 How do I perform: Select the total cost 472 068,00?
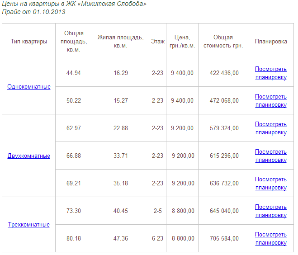[224, 100]
